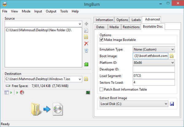
Task: Open Extract Boot Image drive dropdown
Action: coord(134,104)
